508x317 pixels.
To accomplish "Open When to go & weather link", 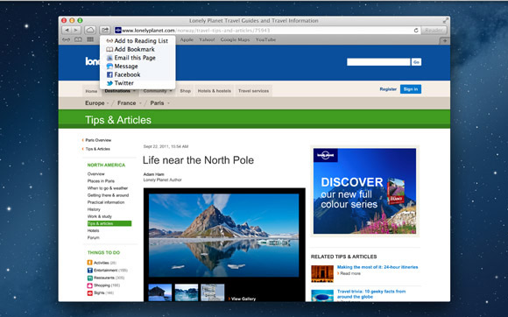I will pyautogui.click(x=108, y=188).
